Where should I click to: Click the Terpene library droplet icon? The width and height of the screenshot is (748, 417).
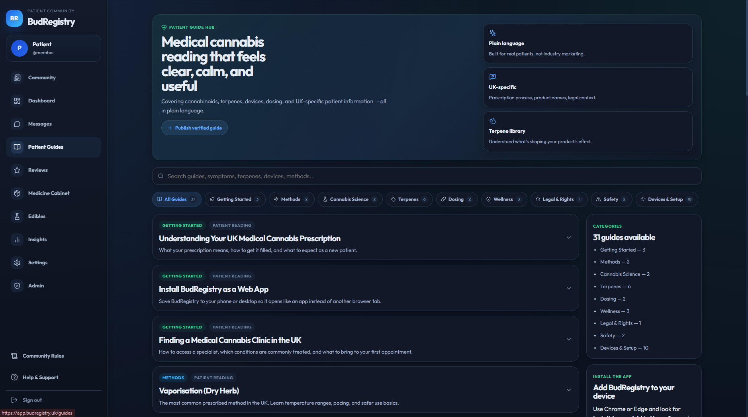point(493,121)
